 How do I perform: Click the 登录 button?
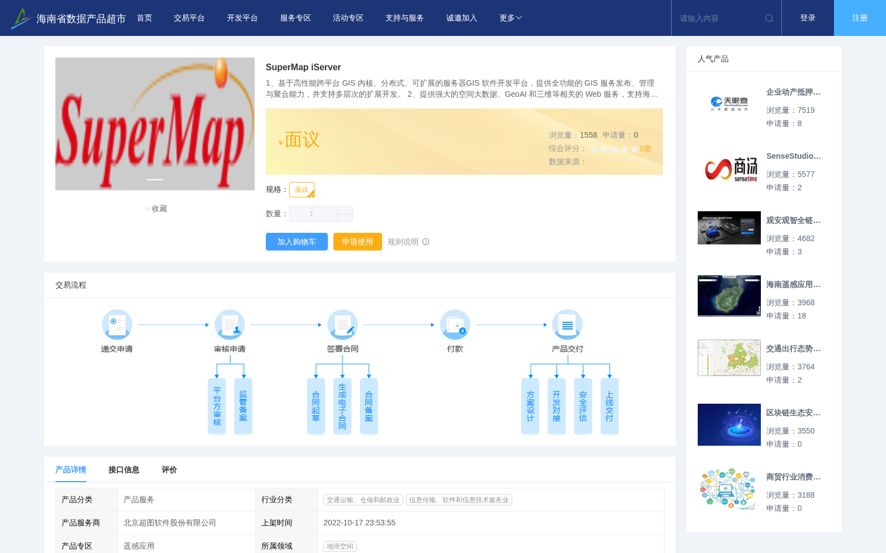click(808, 18)
